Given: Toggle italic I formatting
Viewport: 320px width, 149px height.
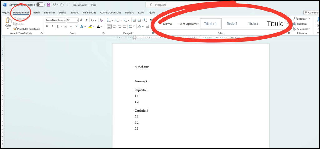Looking at the screenshot, I should pos(52,27).
